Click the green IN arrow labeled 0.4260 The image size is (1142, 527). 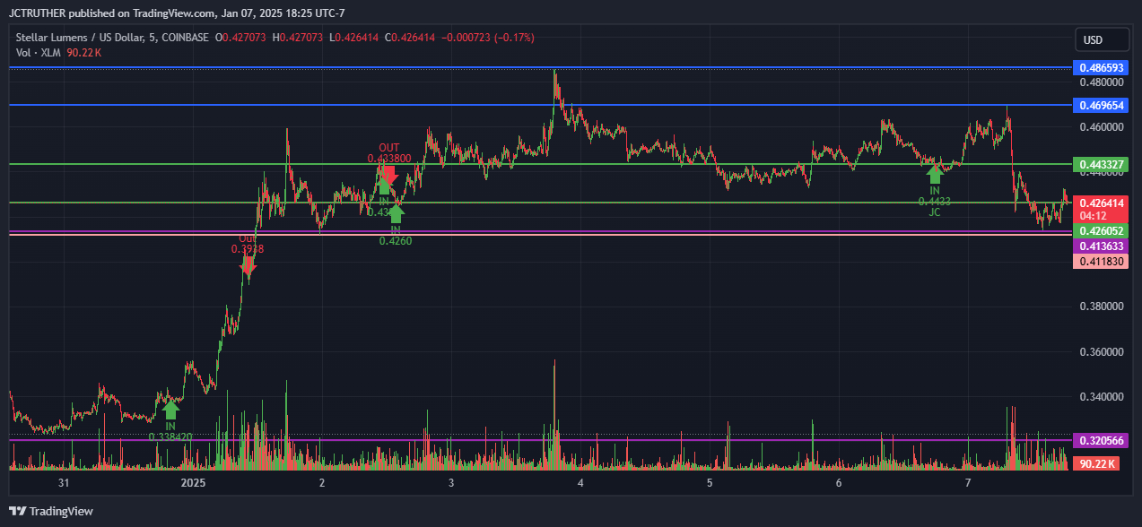pyautogui.click(x=396, y=213)
